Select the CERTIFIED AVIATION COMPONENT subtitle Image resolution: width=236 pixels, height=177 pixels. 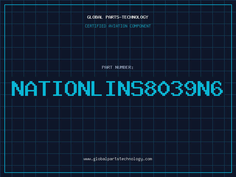(x=118, y=26)
